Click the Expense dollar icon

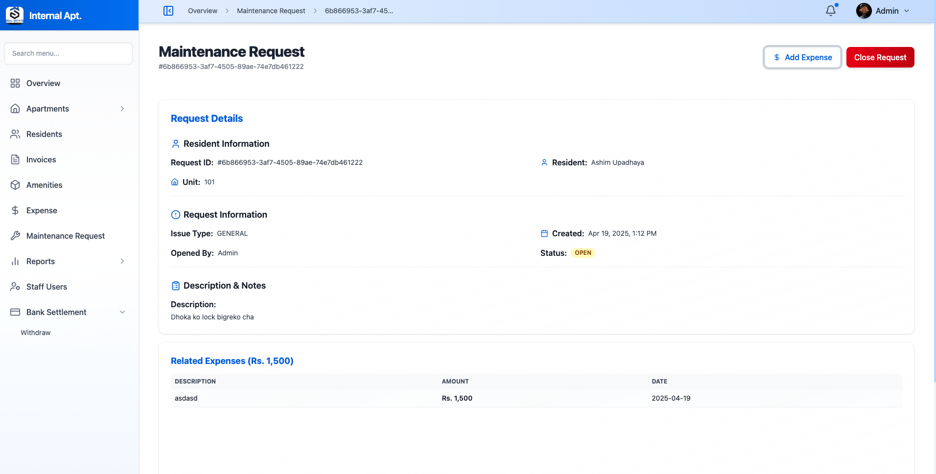15,210
